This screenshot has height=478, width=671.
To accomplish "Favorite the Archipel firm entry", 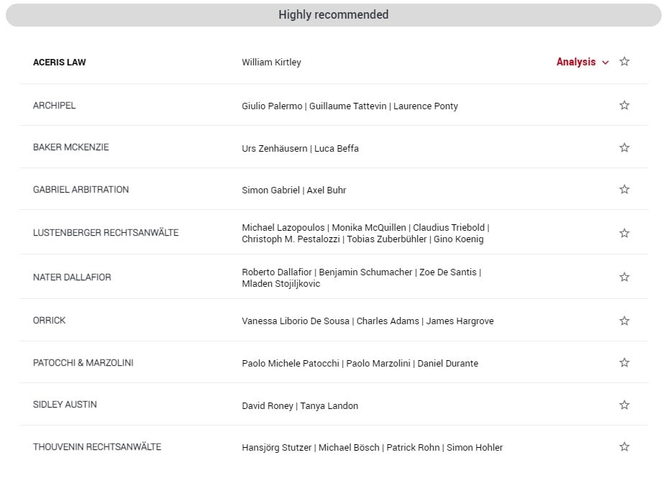I will pos(624,106).
